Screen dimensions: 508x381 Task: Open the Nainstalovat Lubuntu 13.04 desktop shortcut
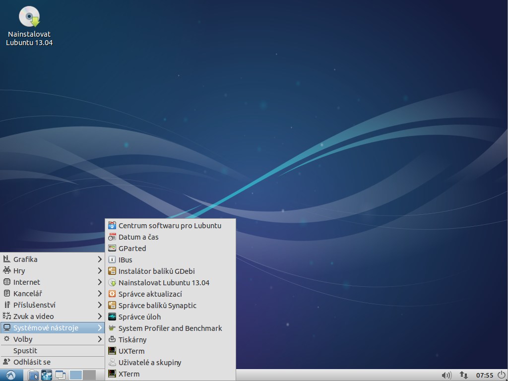coord(29,26)
